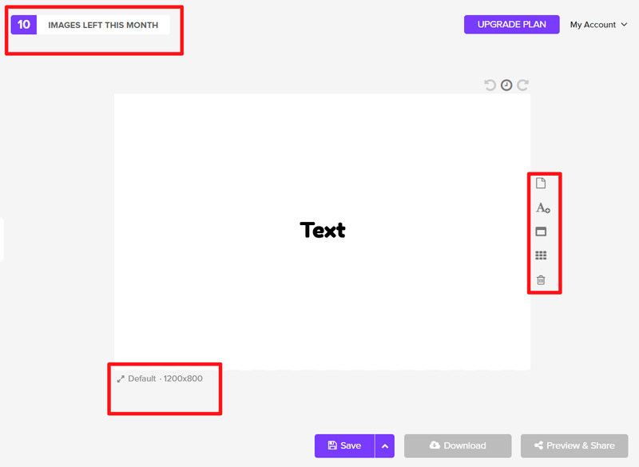Viewport: 639px width, 467px height.
Task: Open the grid icon in side toolbar
Action: (x=541, y=256)
